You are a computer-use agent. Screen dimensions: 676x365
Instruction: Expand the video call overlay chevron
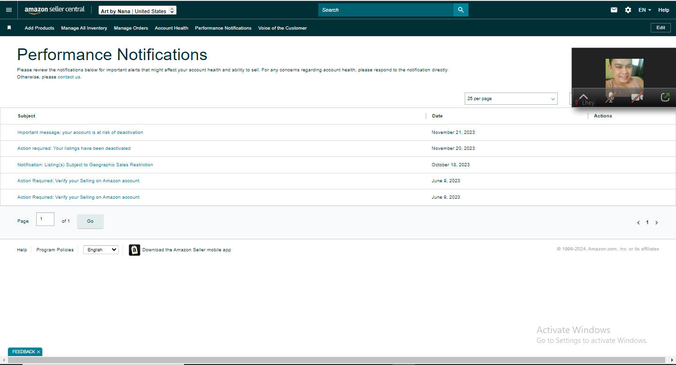[584, 97]
